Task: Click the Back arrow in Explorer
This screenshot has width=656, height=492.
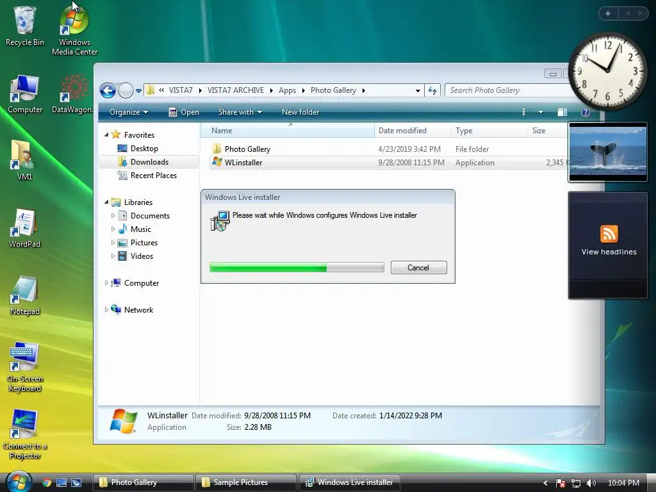Action: point(108,90)
